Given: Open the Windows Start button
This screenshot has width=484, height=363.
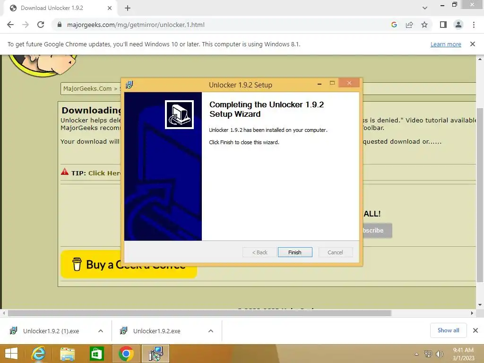Looking at the screenshot, I should 11,354.
